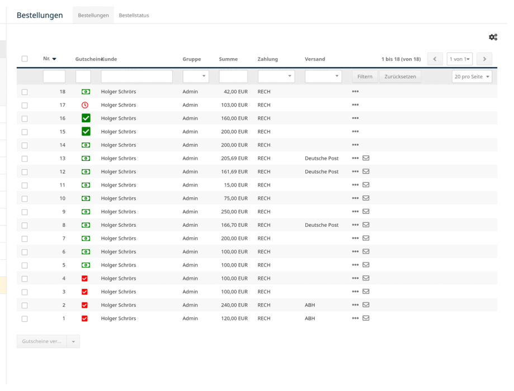The width and height of the screenshot is (514, 391).
Task: Click the envelope icon for order 1
Action: 366,318
